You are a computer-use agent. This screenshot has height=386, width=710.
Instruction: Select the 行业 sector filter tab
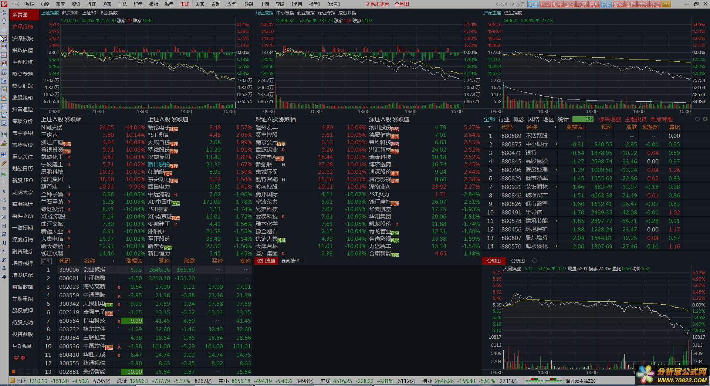(504, 119)
